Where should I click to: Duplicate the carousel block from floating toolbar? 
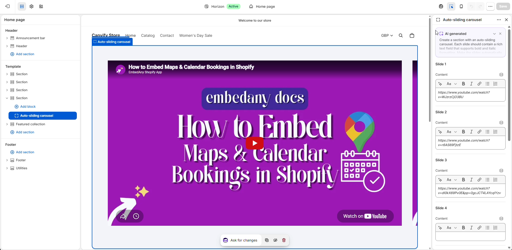tap(267, 240)
